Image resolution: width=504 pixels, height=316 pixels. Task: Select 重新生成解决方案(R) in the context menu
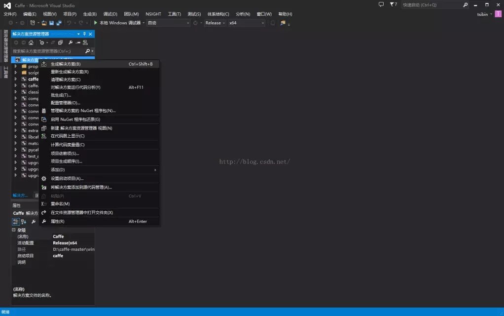(x=99, y=72)
